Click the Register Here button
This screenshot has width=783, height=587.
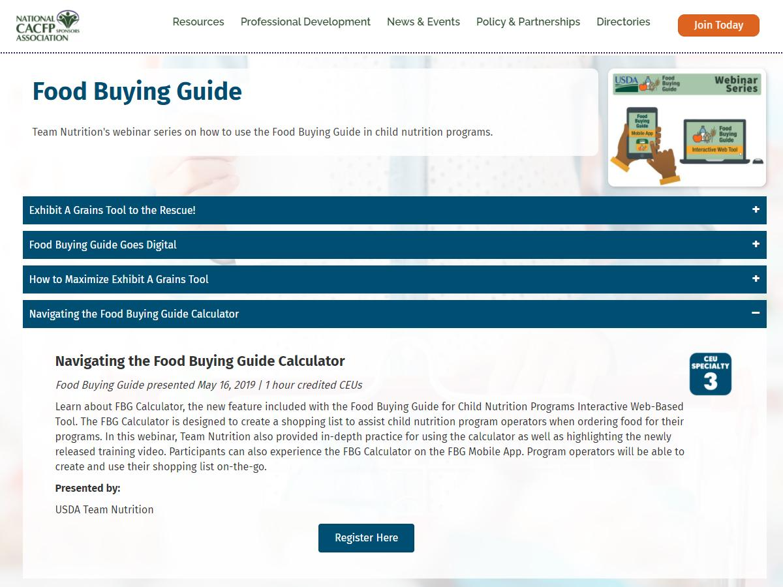click(366, 538)
